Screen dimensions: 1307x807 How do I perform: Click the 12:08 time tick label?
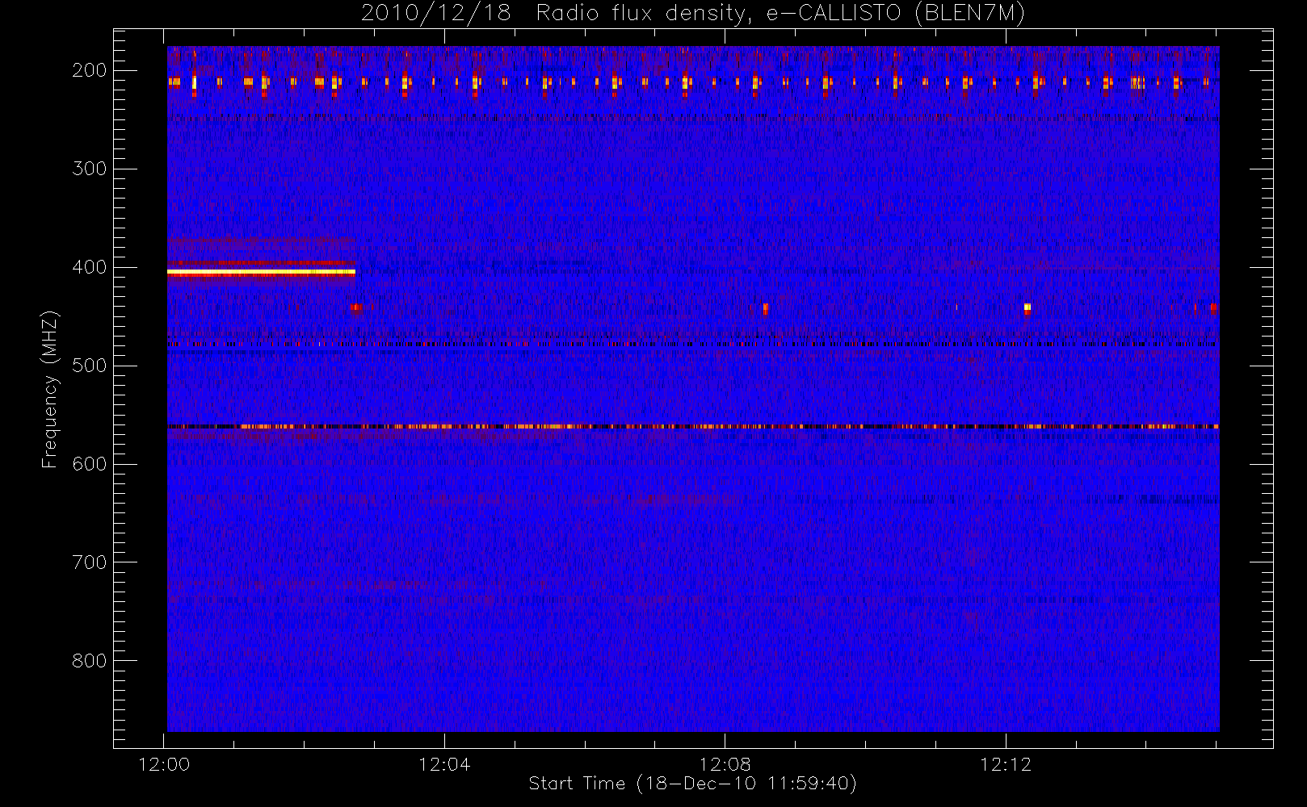(725, 764)
